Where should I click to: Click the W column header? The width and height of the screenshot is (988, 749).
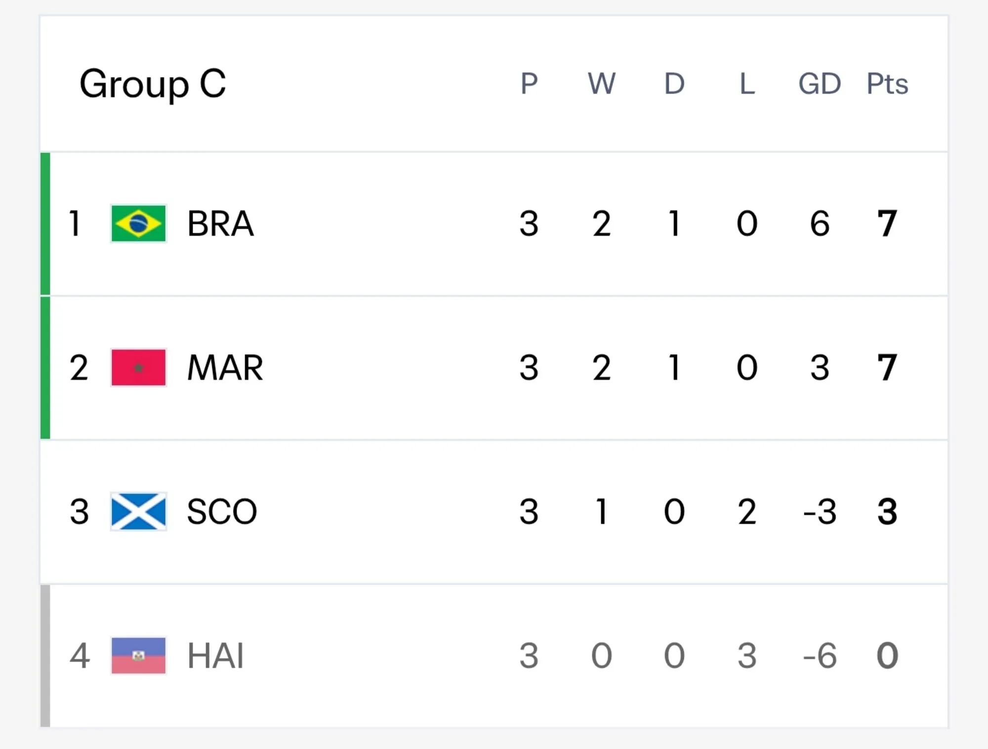pos(601,83)
